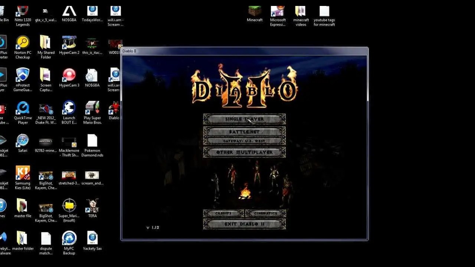This screenshot has height=267, width=475.
Task: Open Microsoft Expression
Action: click(x=278, y=11)
